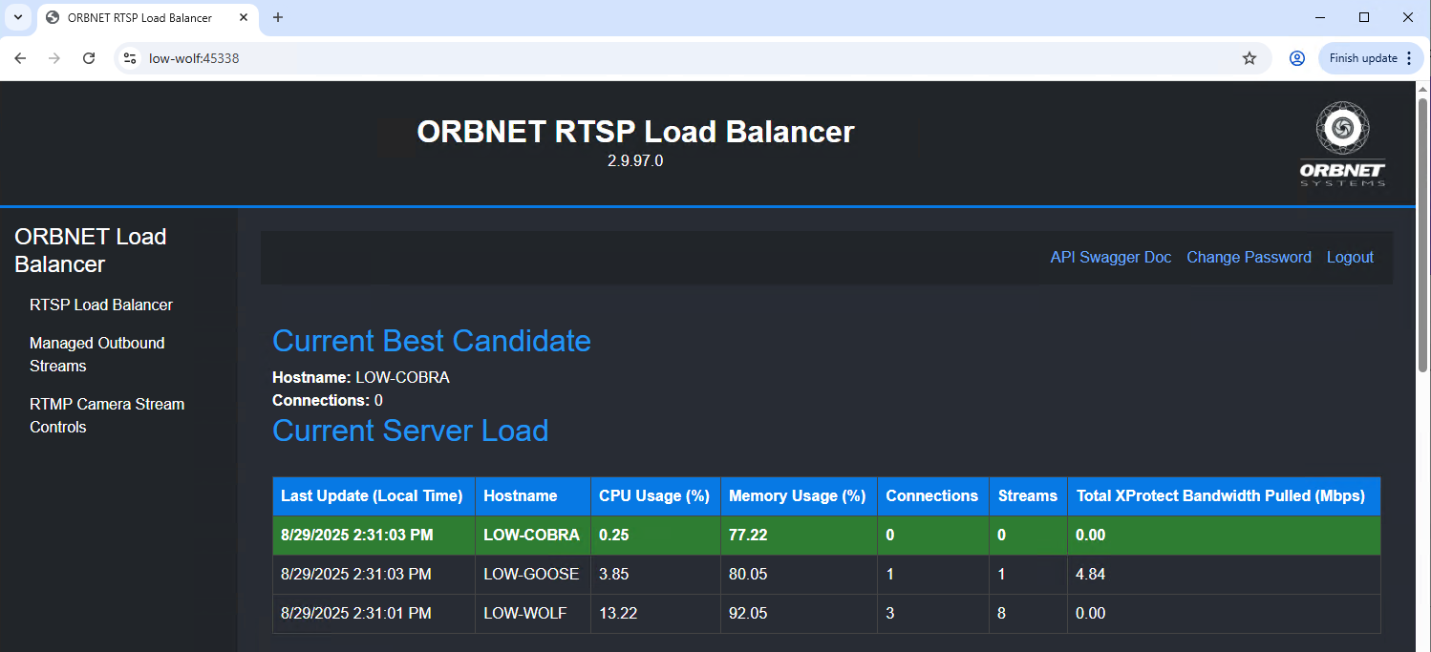Image resolution: width=1431 pixels, height=652 pixels.
Task: Click the Connections column header
Action: pyautogui.click(x=932, y=496)
